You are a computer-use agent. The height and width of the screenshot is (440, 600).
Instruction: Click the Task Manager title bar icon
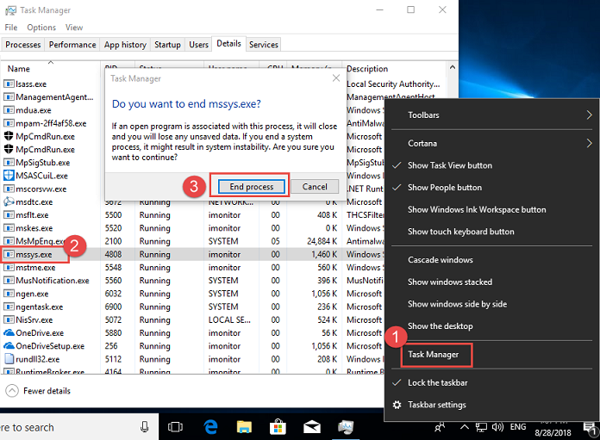(x=10, y=10)
